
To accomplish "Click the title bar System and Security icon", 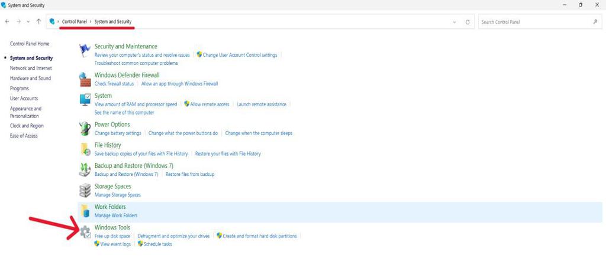I will 4,5.
